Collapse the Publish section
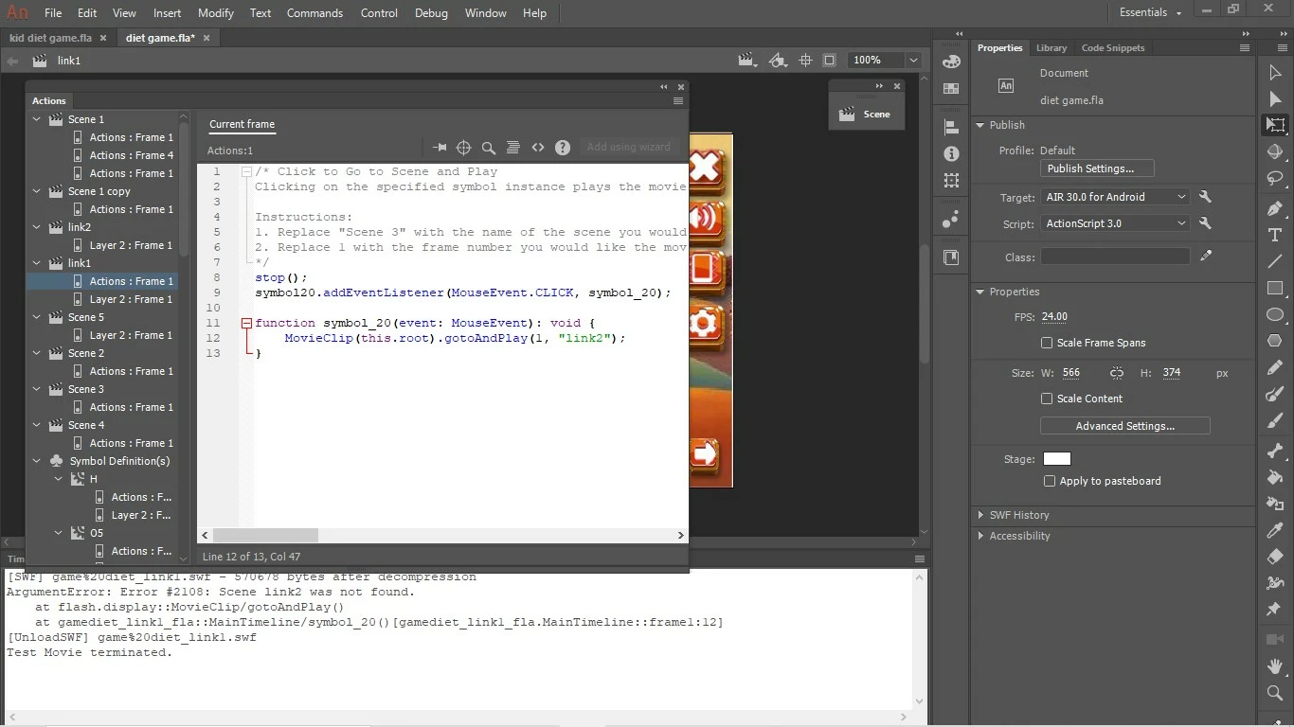This screenshot has height=727, width=1294. [980, 125]
